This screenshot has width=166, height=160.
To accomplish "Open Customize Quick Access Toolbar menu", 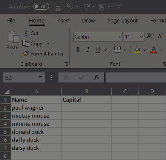I will (119, 6).
